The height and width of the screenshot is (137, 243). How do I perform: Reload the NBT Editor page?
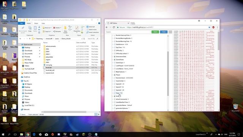tap(114, 27)
